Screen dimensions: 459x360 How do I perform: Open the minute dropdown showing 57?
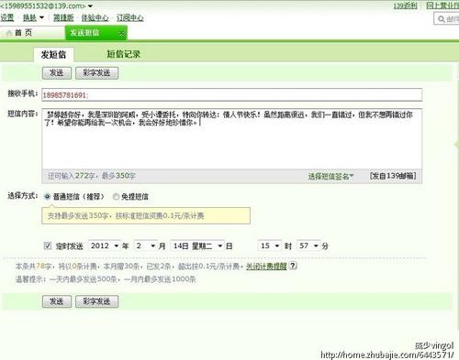pyautogui.click(x=308, y=245)
